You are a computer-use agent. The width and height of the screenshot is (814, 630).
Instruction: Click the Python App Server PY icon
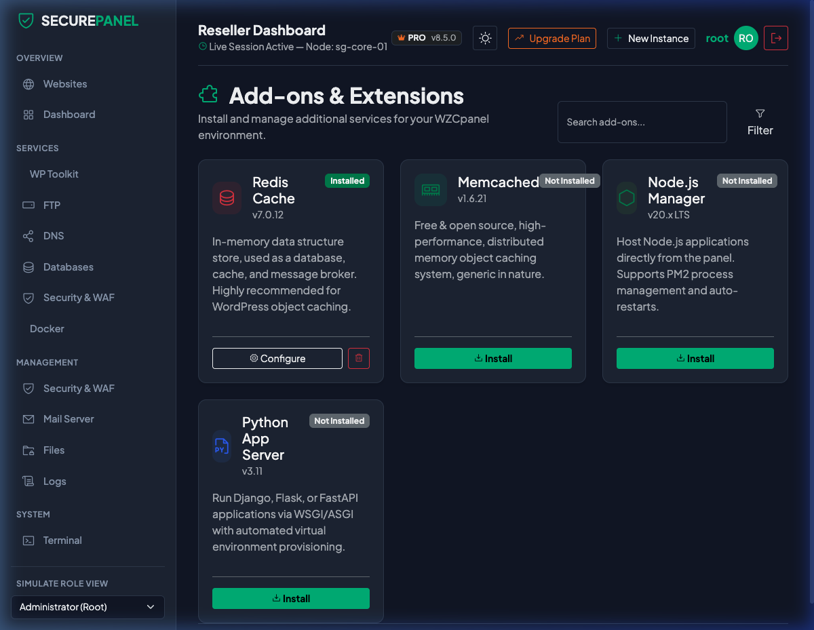pos(222,446)
